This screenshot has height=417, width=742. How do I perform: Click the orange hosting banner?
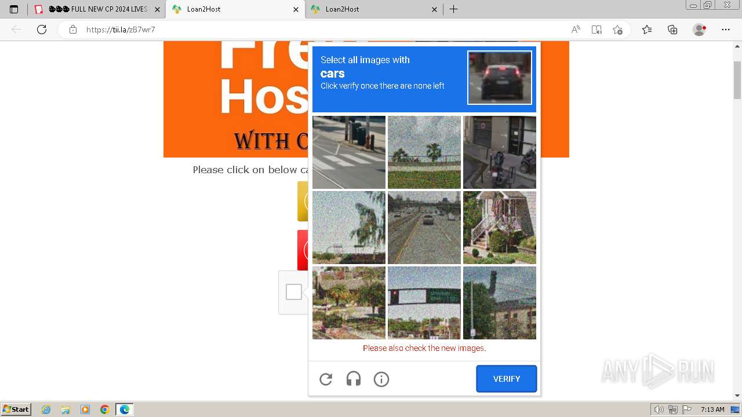coord(235,99)
